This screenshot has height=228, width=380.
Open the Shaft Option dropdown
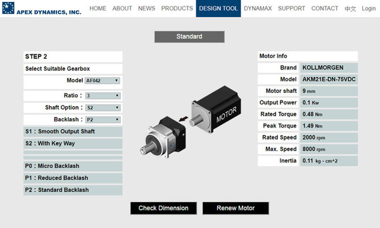click(x=103, y=107)
